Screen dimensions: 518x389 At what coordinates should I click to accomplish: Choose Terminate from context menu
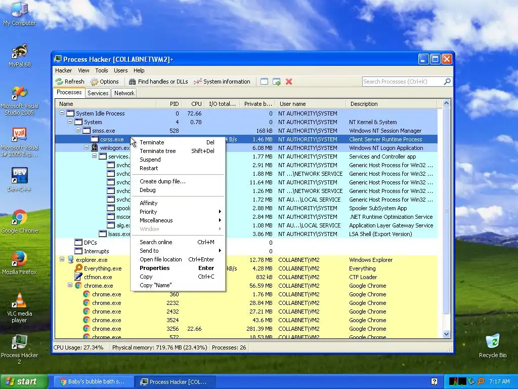click(178, 142)
